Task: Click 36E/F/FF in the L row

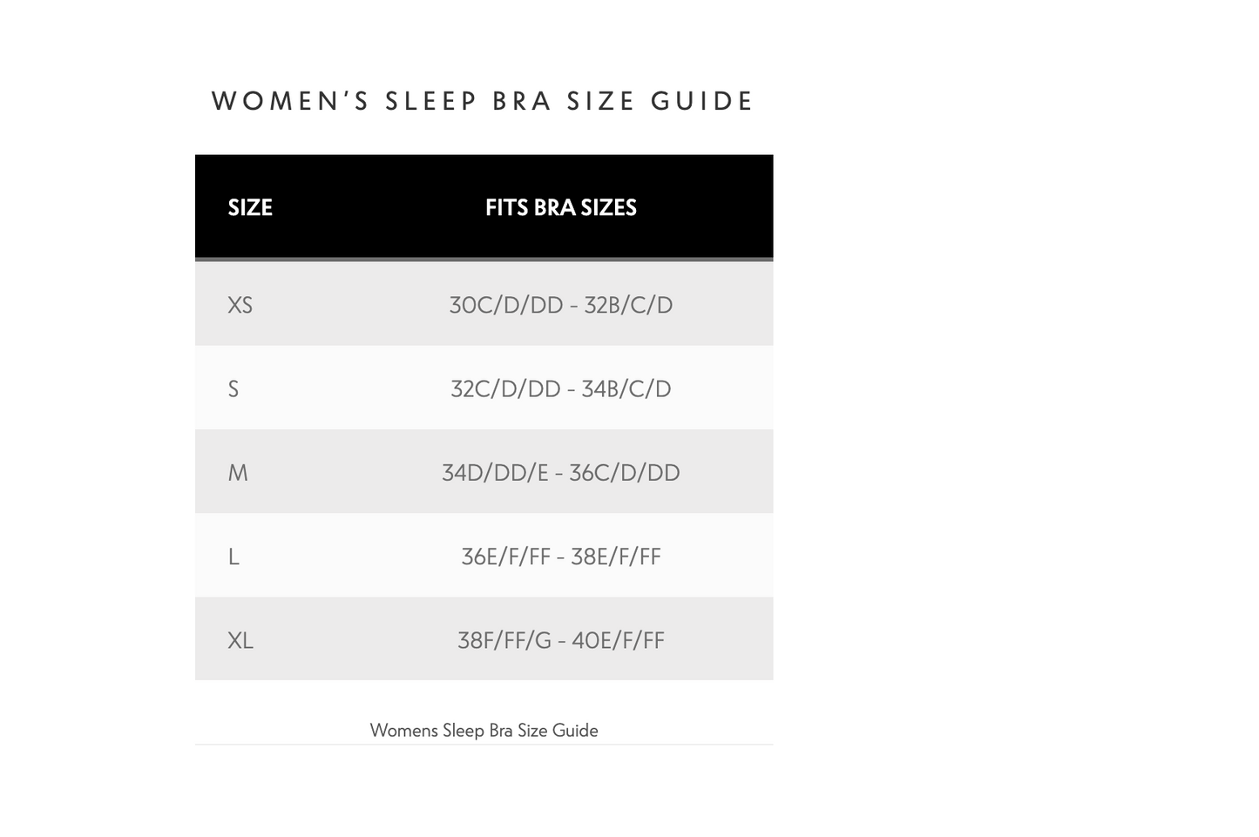Action: [505, 557]
